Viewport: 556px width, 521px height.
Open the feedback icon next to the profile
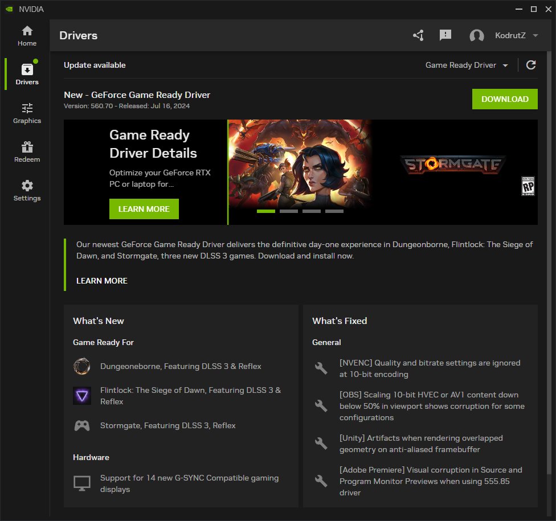444,35
